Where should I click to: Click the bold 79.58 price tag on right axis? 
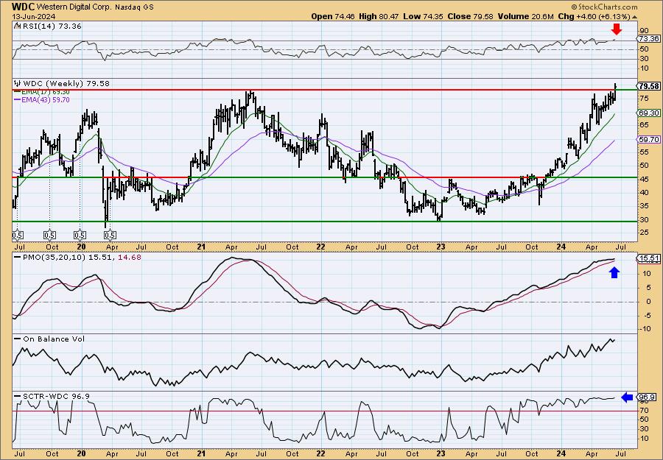coord(648,86)
